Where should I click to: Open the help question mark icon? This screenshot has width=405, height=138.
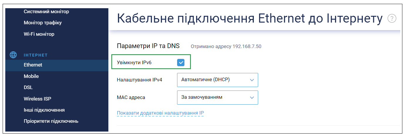[392, 18]
